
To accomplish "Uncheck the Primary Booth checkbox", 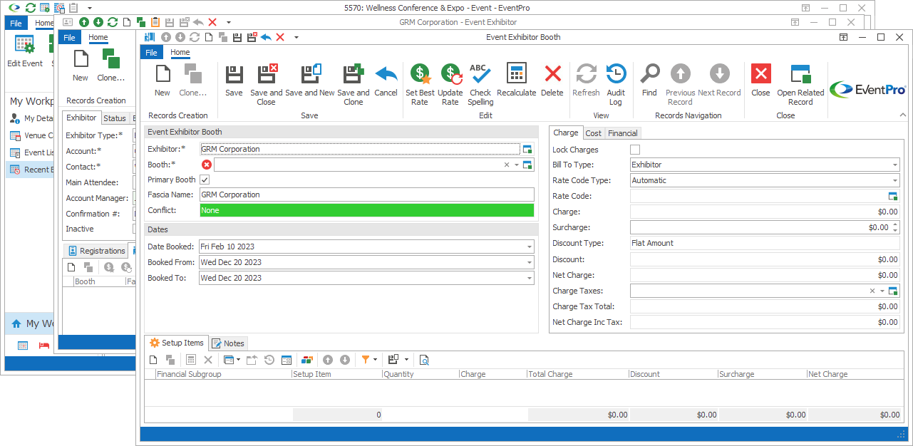I will 205,180.
